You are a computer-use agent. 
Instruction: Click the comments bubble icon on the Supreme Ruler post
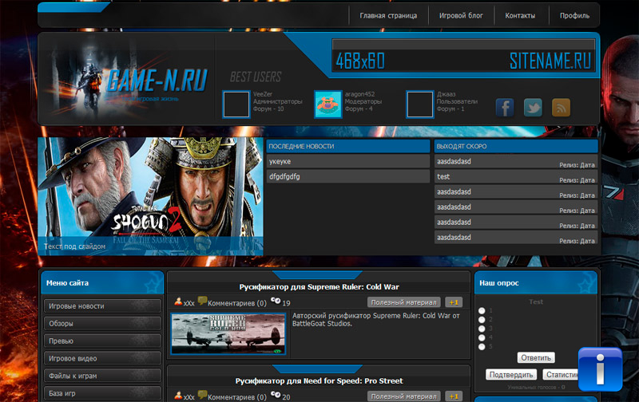pos(202,301)
